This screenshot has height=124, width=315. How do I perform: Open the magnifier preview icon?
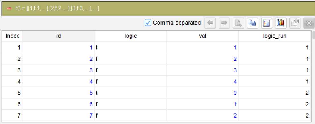click(x=238, y=23)
